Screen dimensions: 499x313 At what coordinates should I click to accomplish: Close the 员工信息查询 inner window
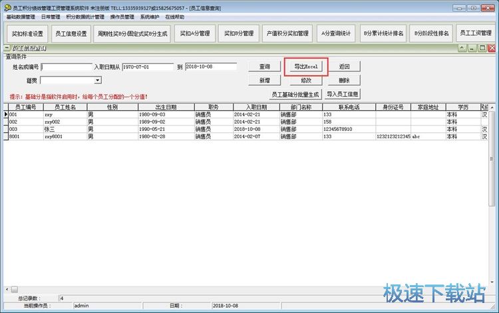(x=492, y=48)
